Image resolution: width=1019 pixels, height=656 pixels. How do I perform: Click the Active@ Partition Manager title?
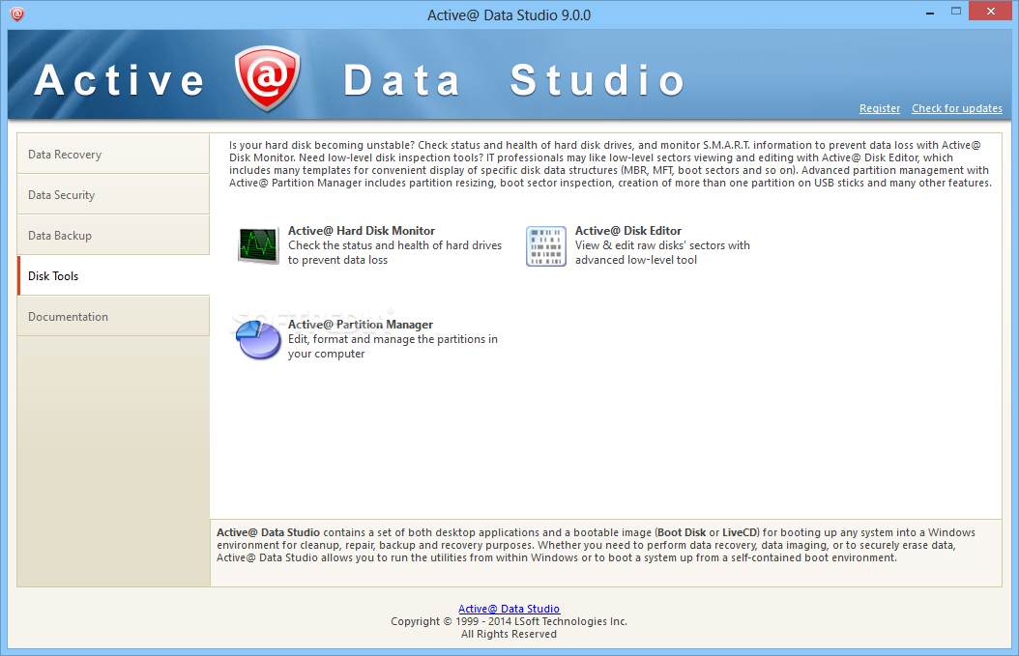click(x=360, y=324)
